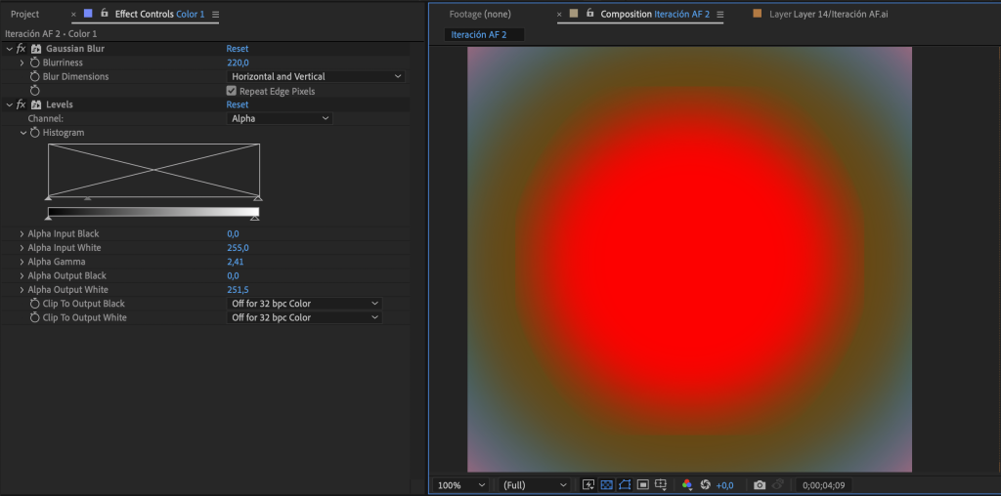The height and width of the screenshot is (496, 1001).
Task: Enable the Histogram stopwatch
Action: pyautogui.click(x=35, y=133)
